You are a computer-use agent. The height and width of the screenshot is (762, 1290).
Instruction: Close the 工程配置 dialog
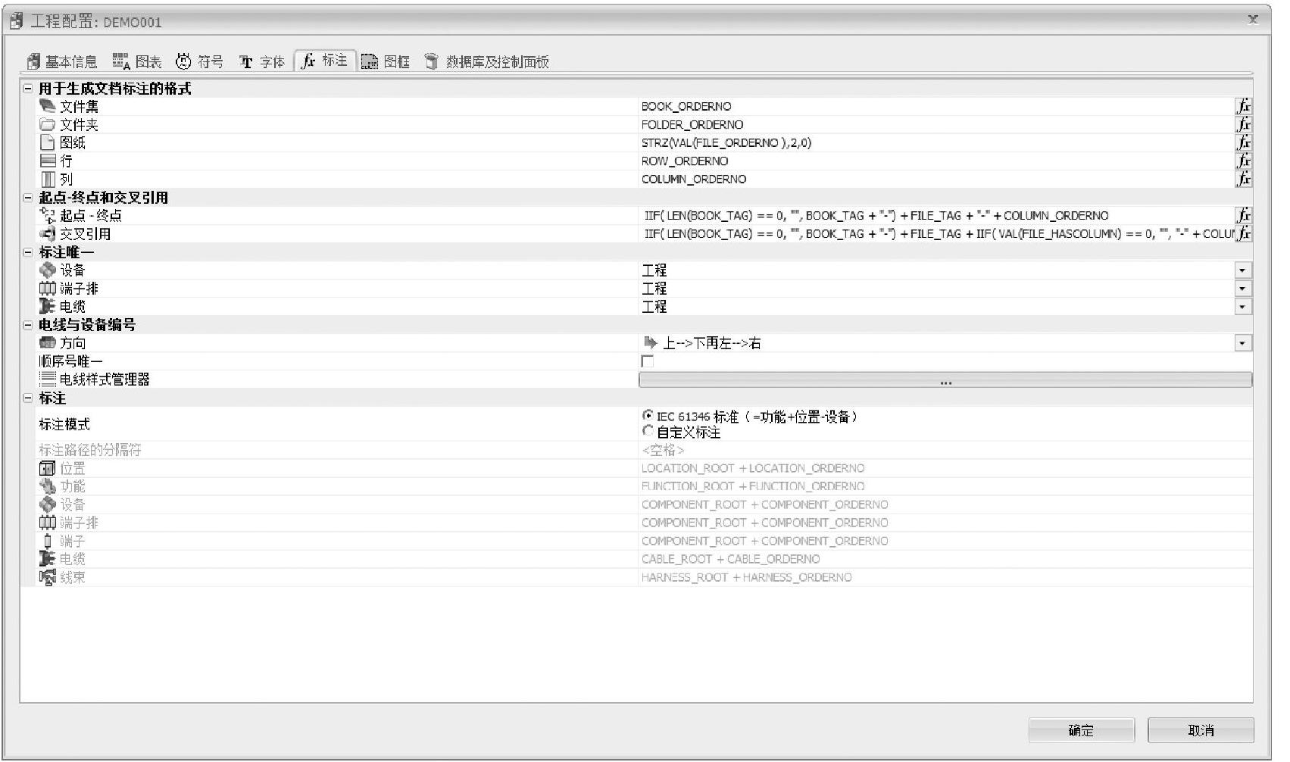tap(1253, 20)
